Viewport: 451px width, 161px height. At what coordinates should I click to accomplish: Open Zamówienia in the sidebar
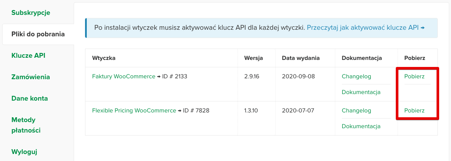(x=31, y=77)
